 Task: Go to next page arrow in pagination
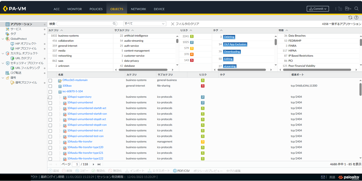point(94,164)
